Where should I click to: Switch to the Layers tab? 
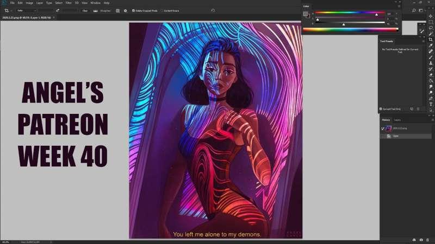(x=397, y=120)
